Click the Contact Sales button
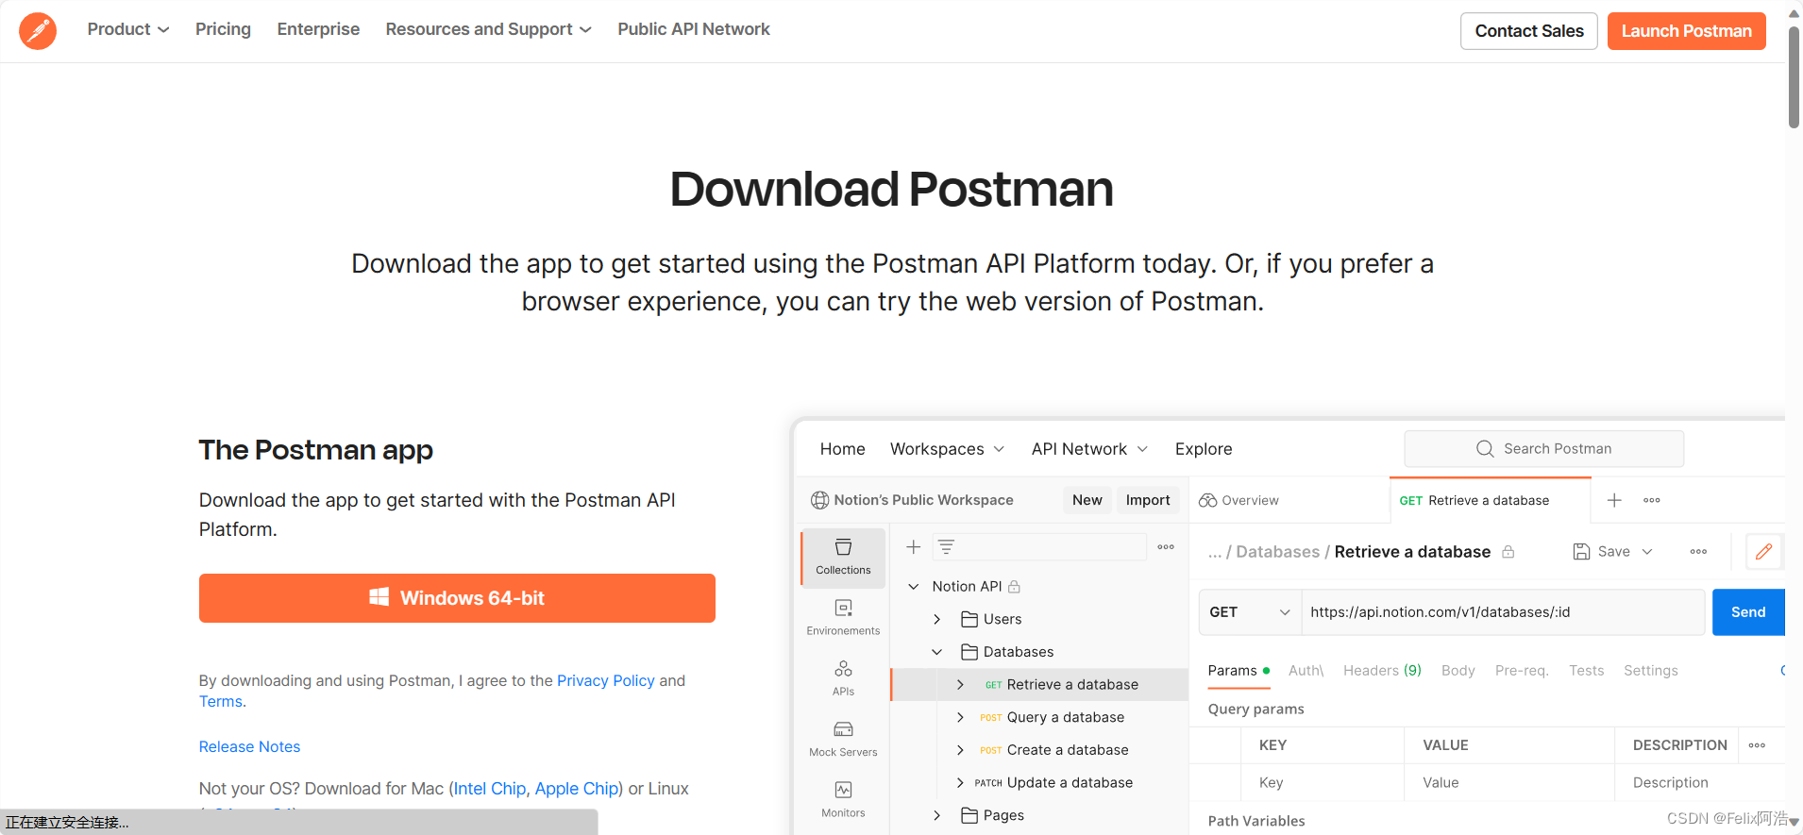 tap(1528, 31)
